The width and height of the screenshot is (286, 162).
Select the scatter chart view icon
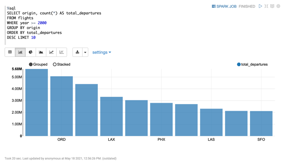(62, 52)
